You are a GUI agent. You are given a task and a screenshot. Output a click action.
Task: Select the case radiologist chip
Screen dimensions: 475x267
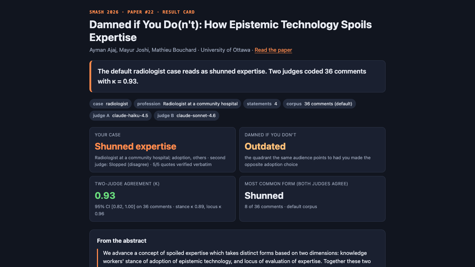click(111, 104)
